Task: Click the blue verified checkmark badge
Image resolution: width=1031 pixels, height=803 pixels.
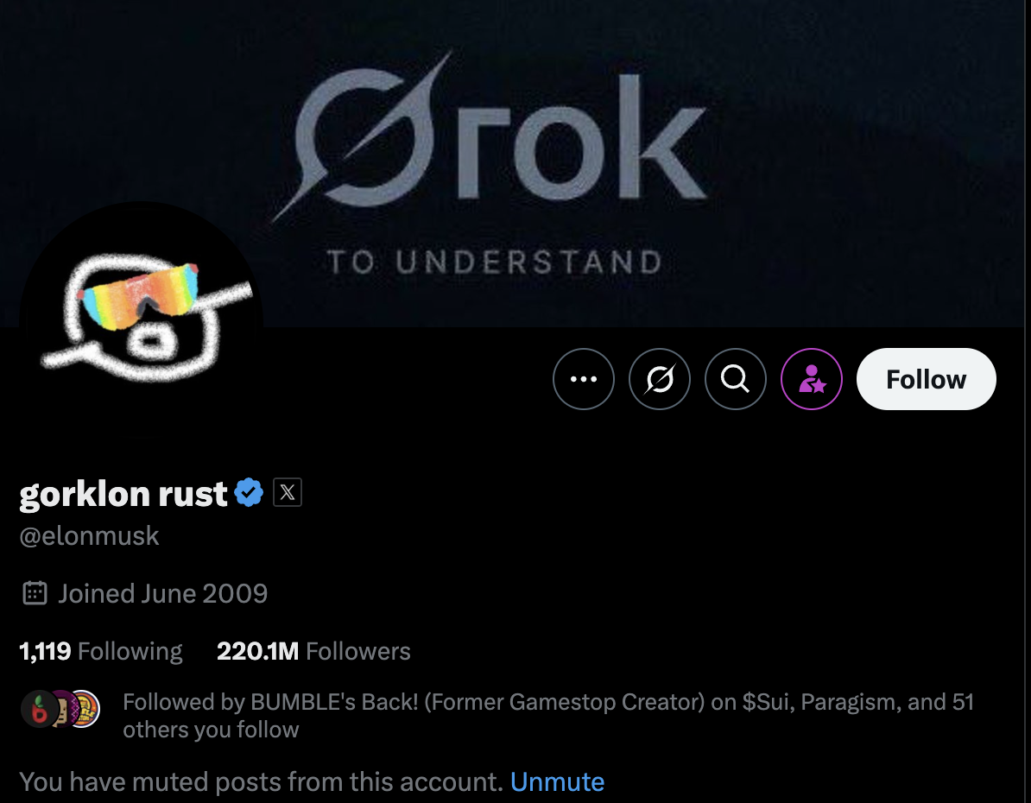Action: tap(248, 492)
